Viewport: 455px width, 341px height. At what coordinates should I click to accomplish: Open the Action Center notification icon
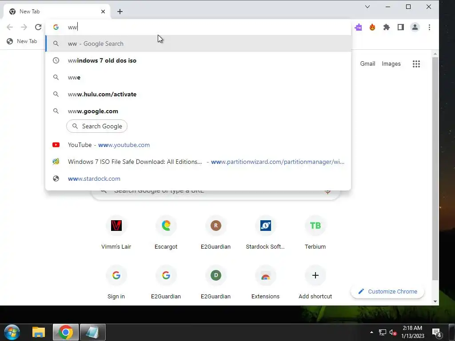437,332
